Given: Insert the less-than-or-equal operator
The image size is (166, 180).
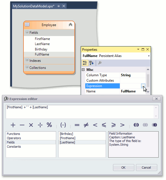Looking at the screenshot, I should click(x=104, y=125).
